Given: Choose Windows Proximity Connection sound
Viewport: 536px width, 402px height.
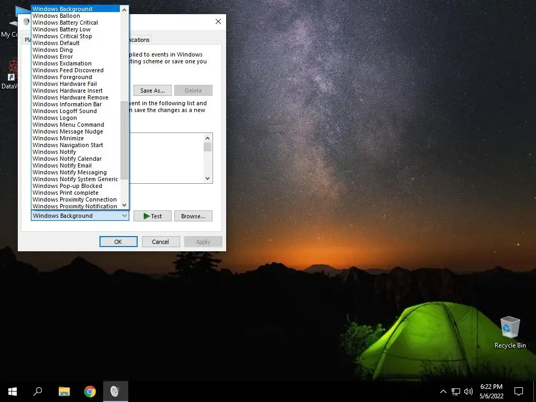Looking at the screenshot, I should pyautogui.click(x=76, y=199).
